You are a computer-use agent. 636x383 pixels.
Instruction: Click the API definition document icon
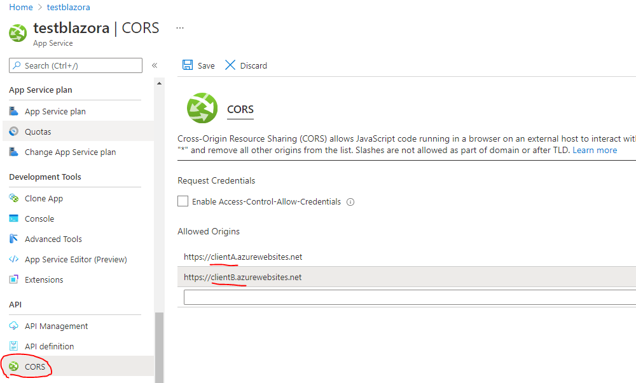coord(14,346)
